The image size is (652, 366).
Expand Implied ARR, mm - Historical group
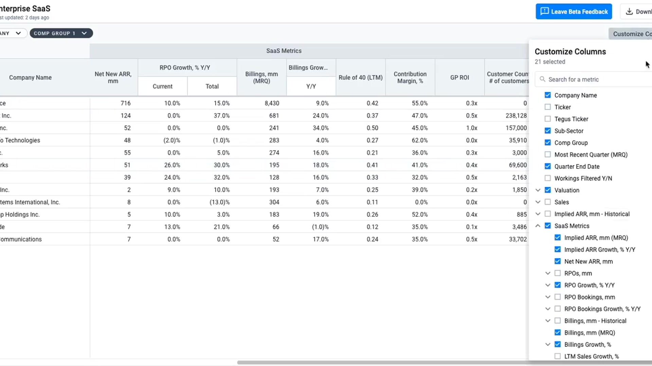[x=538, y=214]
